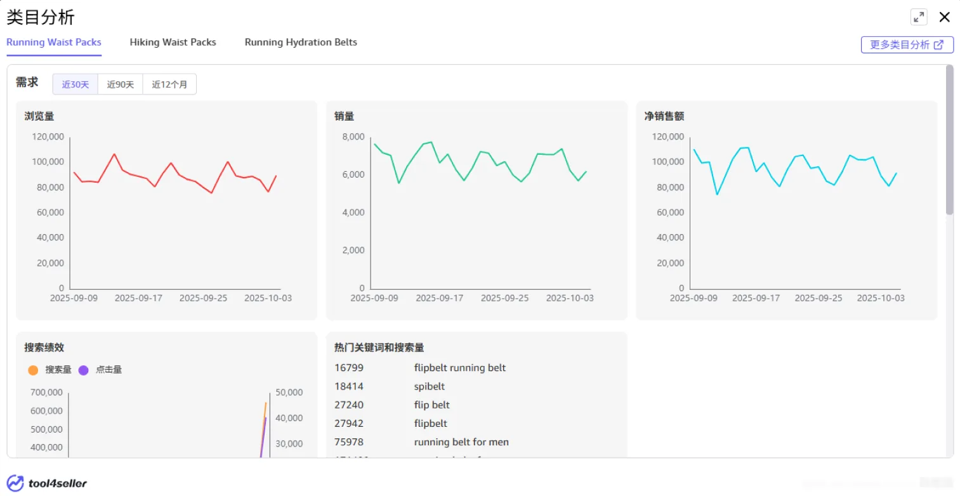The image size is (960, 496).
Task: Toggle the 点击量 legend label
Action: (108, 370)
